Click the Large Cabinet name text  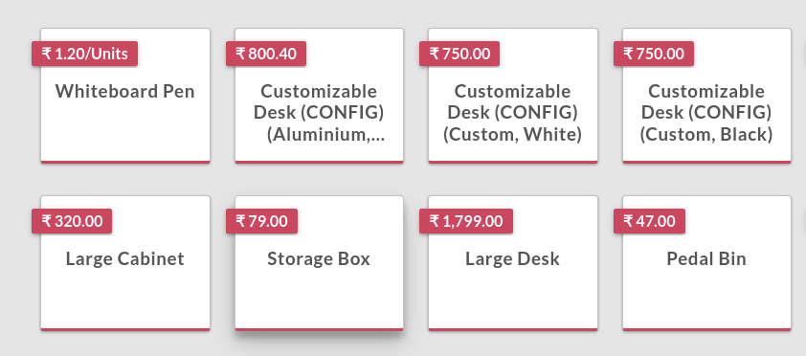[x=124, y=258]
